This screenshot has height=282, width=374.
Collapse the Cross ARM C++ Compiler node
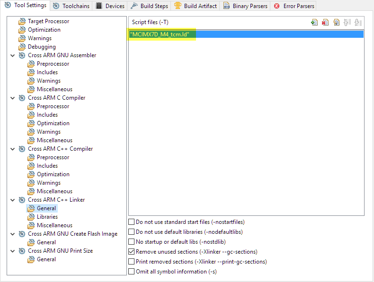13,149
